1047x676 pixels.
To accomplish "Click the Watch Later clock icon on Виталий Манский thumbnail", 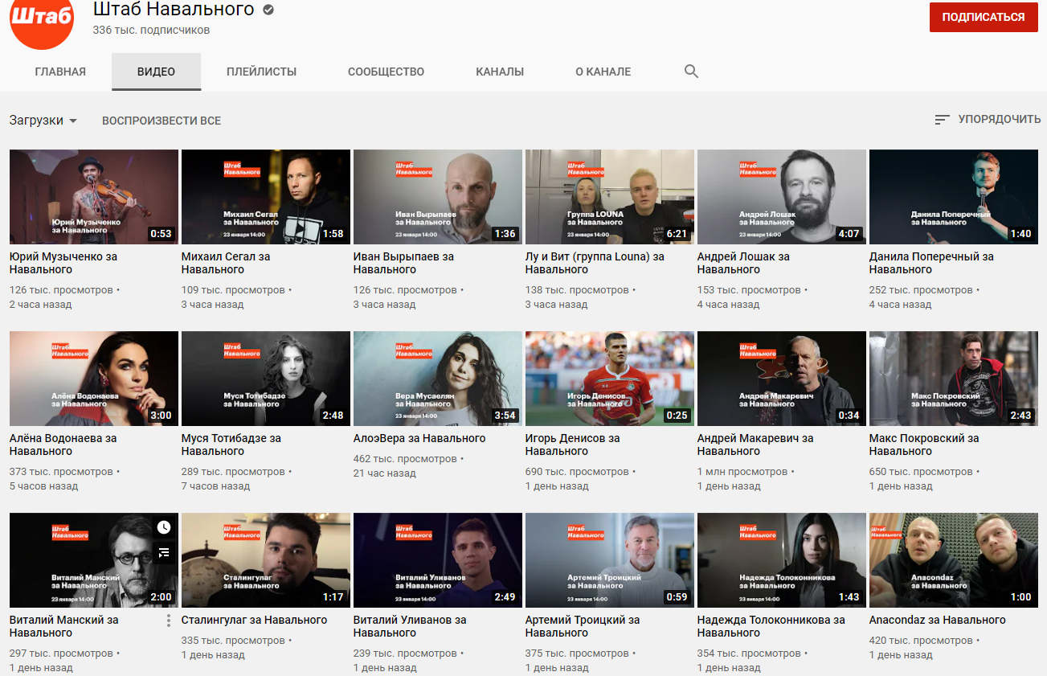I will [164, 527].
